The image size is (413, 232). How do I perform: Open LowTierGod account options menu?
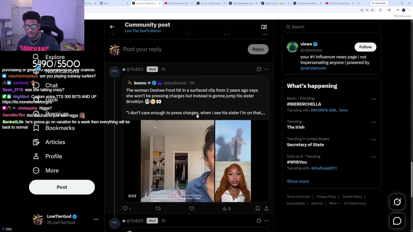96,219
